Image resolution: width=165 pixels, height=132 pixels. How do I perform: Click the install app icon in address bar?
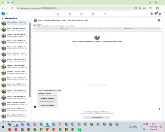tap(136, 8)
